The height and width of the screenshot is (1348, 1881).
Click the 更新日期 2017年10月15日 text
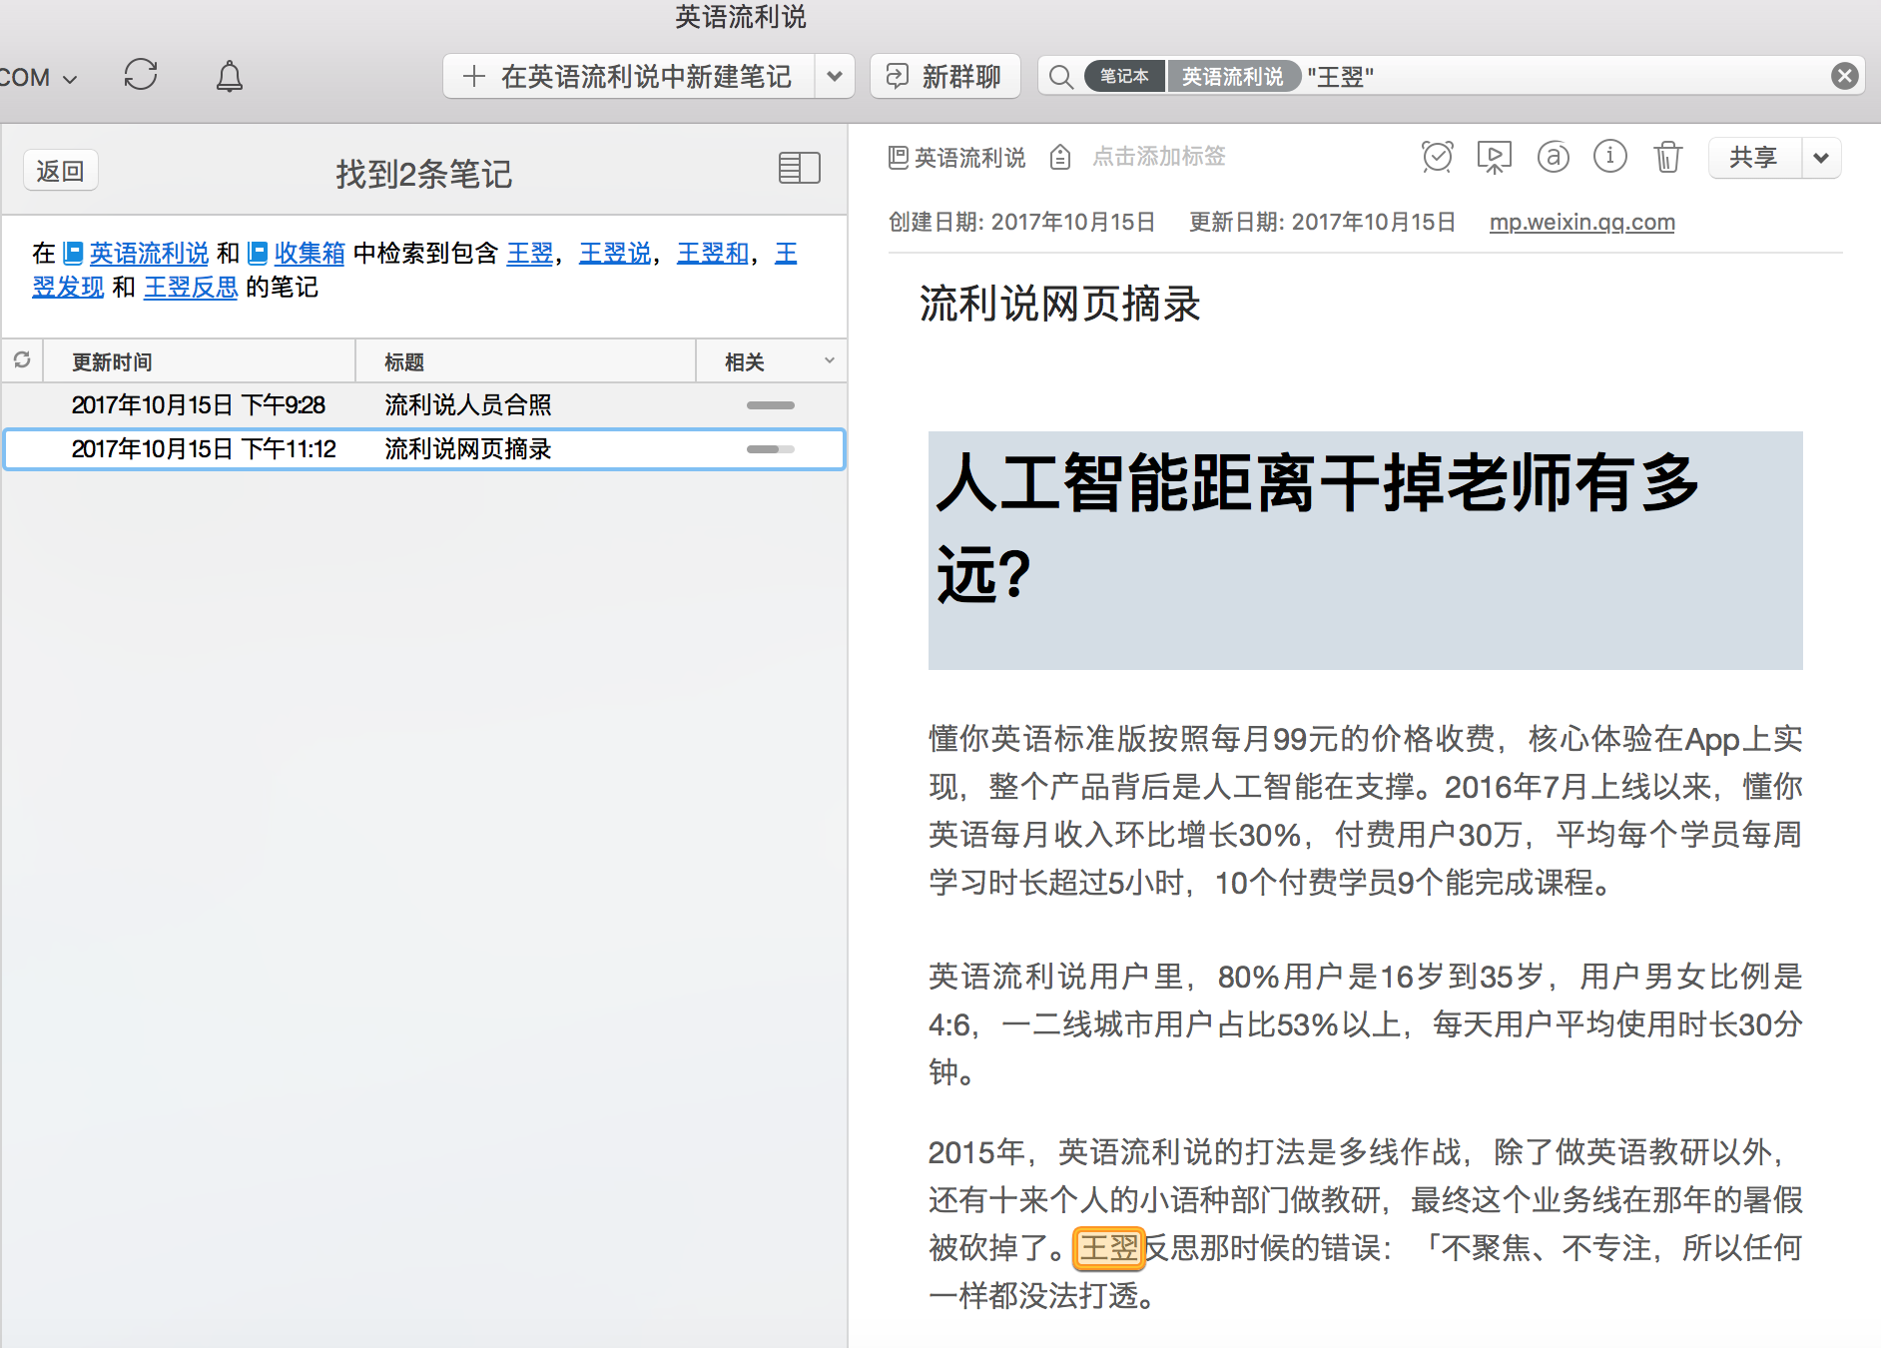[x=1322, y=222]
